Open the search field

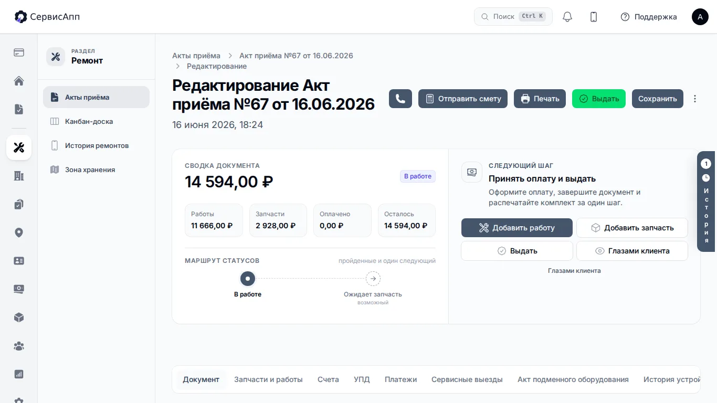(513, 17)
